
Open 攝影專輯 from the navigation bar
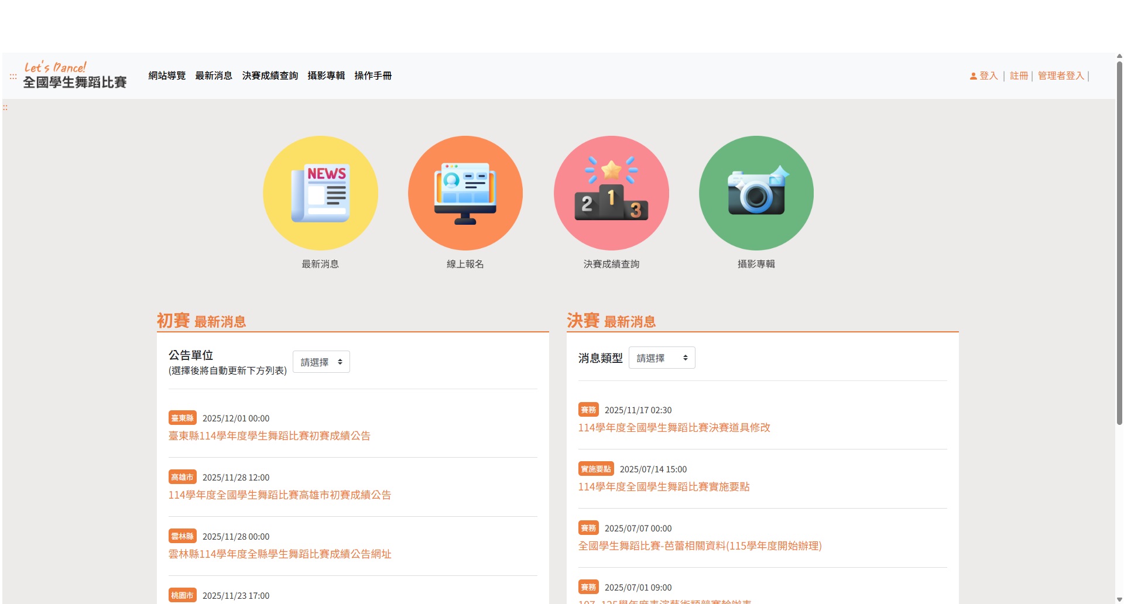(x=326, y=75)
